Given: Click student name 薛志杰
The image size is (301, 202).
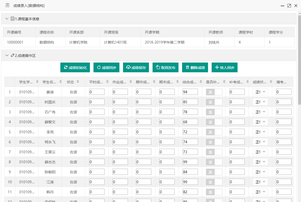Looking at the screenshot, I should (50, 162).
